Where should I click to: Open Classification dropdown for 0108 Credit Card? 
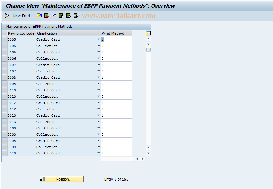[x=99, y=140]
